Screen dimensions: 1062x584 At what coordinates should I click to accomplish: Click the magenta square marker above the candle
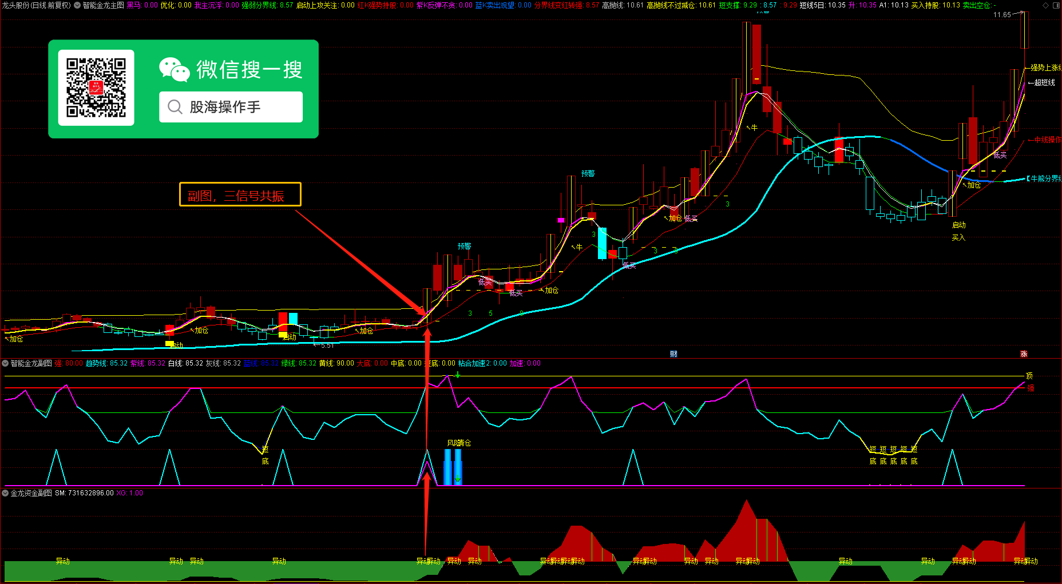click(561, 220)
